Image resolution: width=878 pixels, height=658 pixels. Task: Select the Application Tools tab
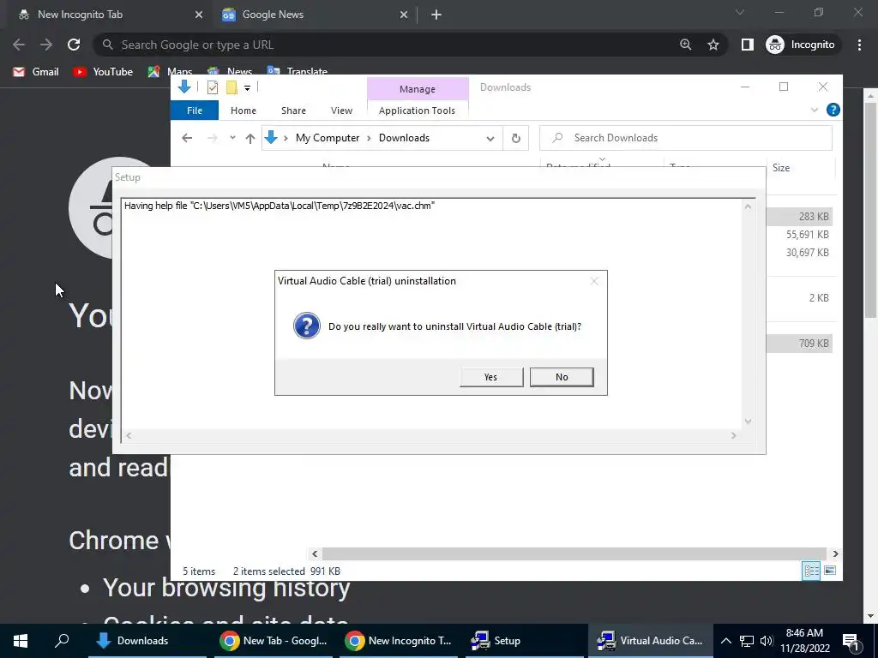(x=418, y=111)
